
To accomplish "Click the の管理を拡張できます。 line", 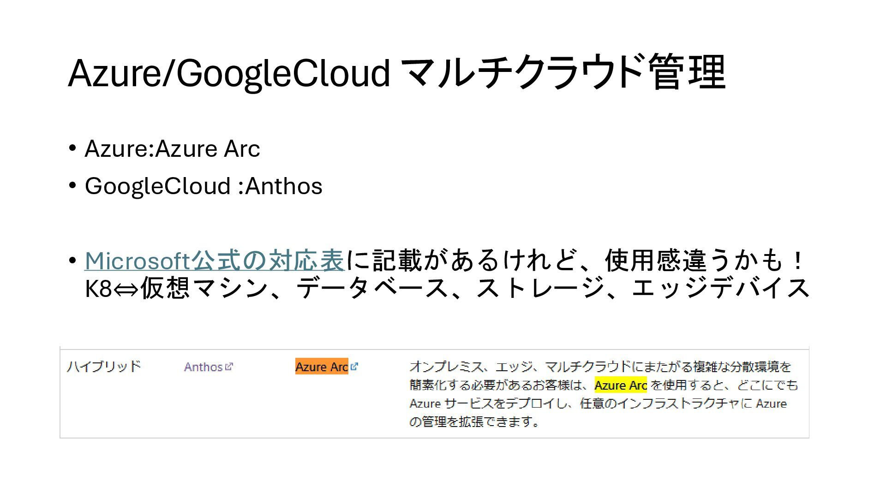I will tap(474, 422).
